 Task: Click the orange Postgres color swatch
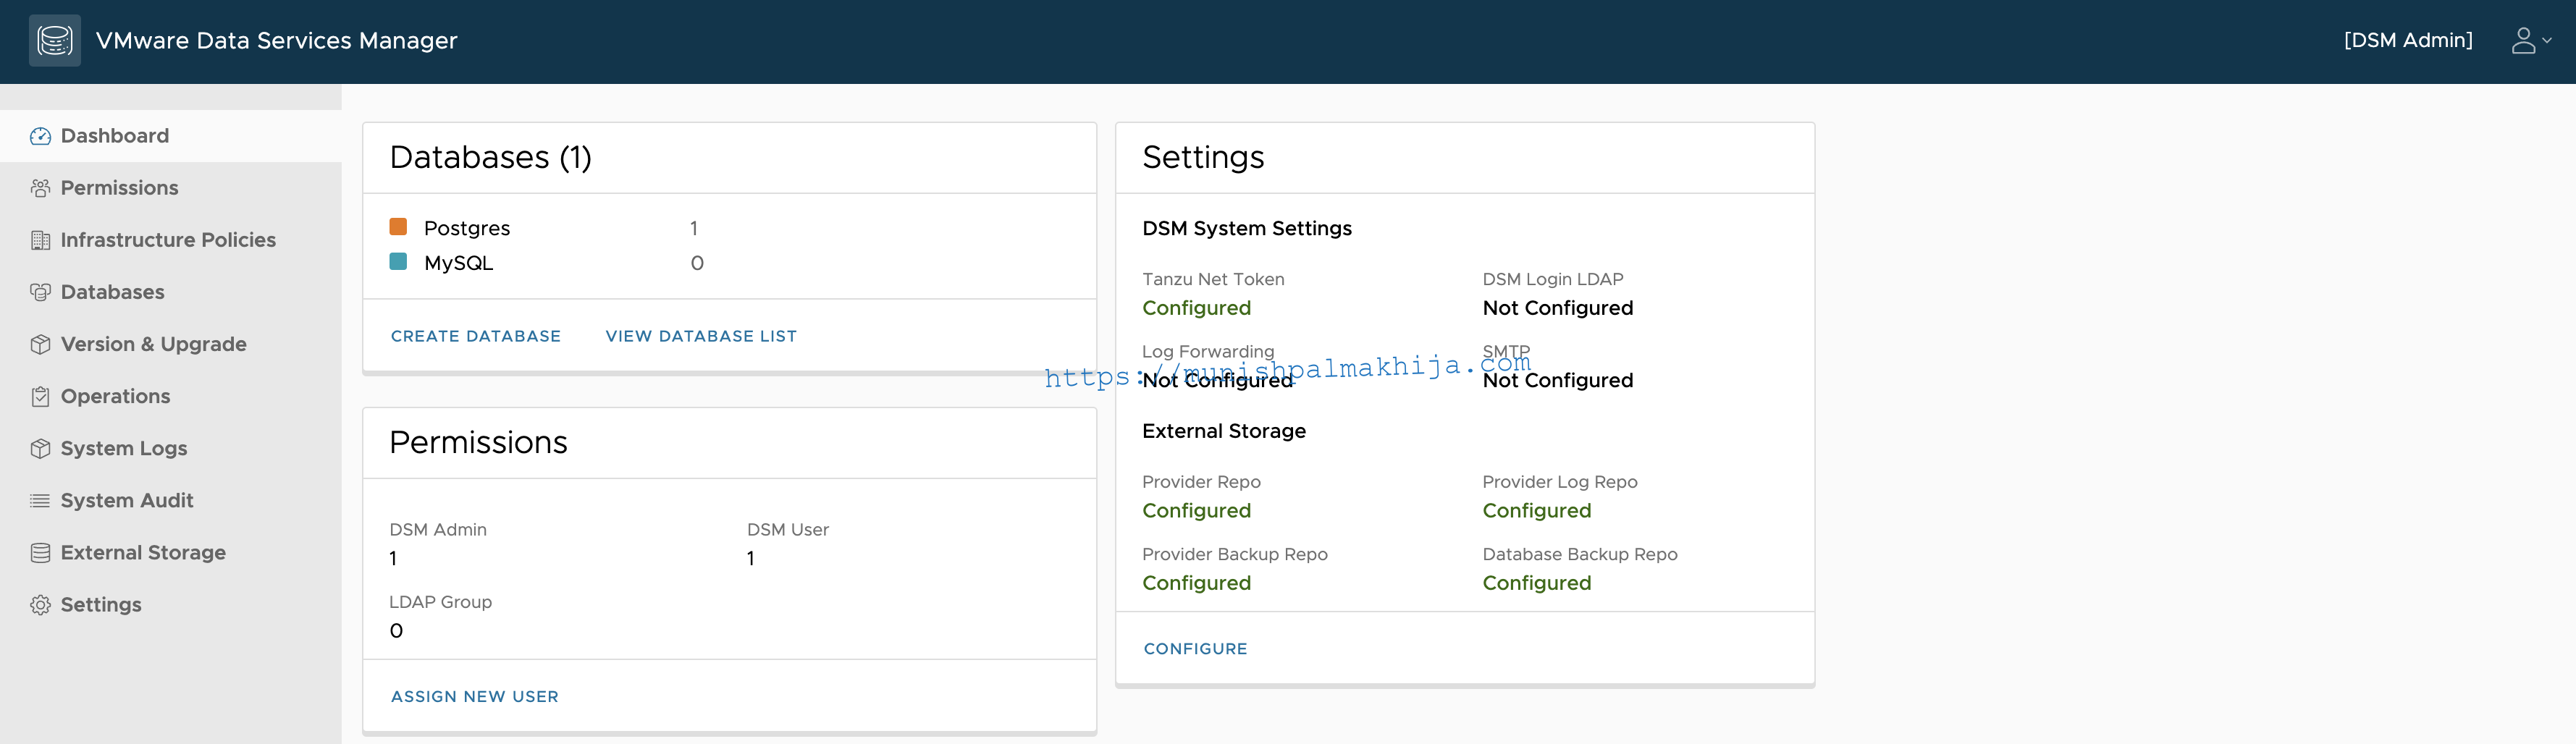pos(398,227)
